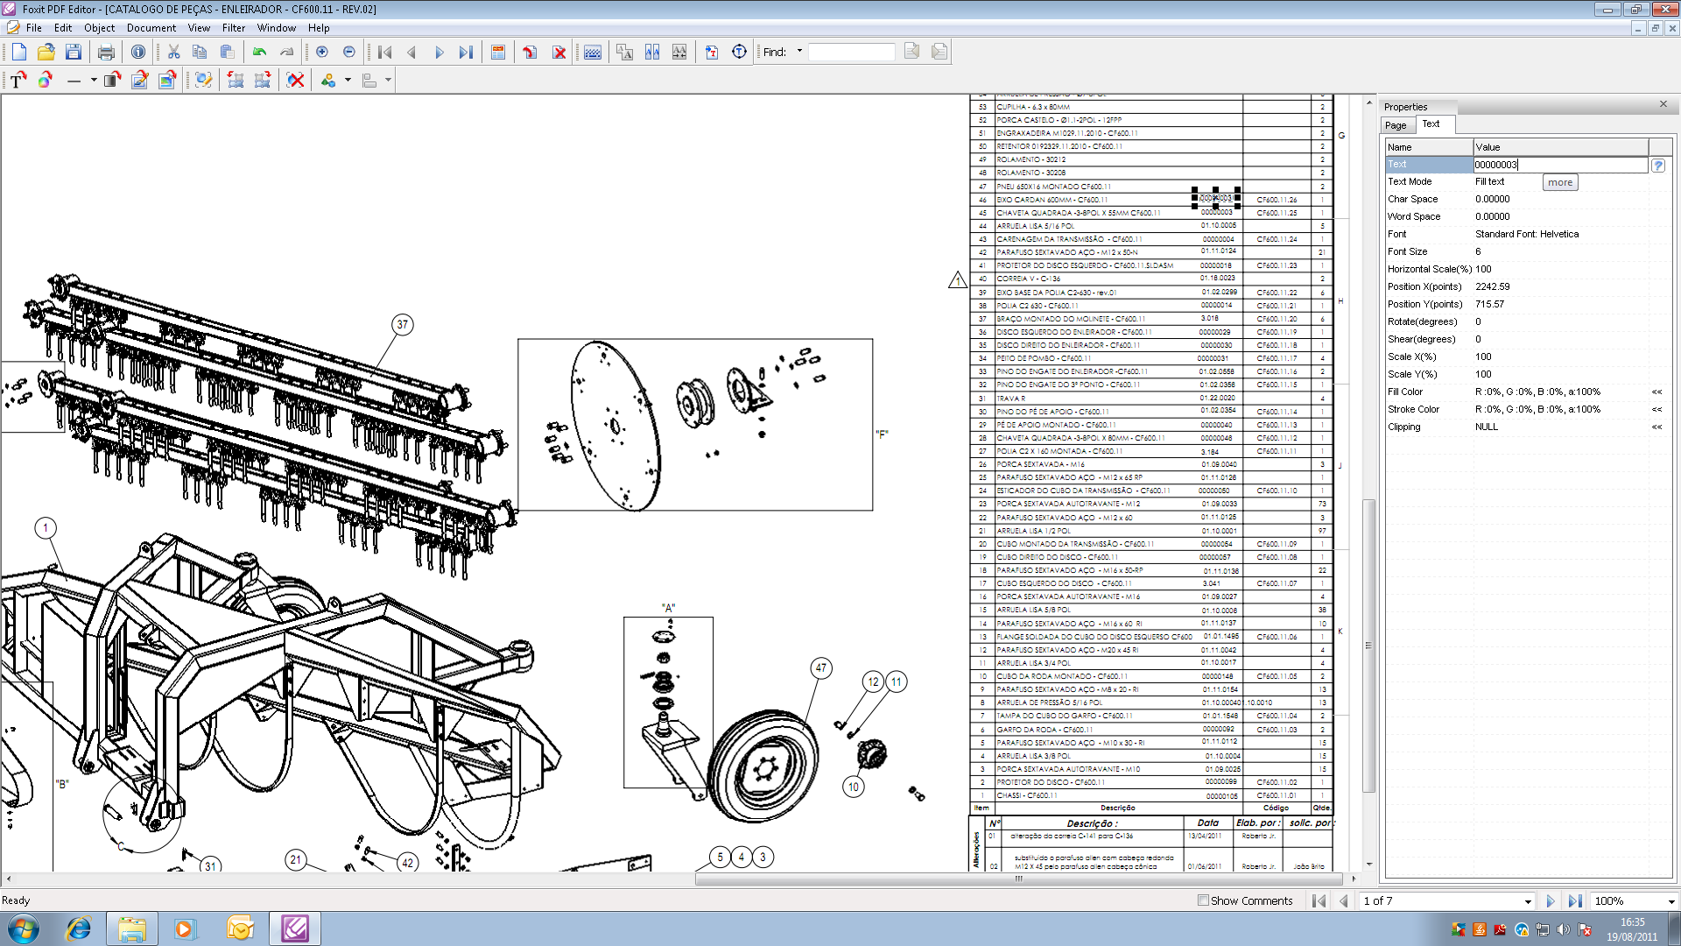Choose the line drawing tool
1681x946 pixels.
coord(74,81)
